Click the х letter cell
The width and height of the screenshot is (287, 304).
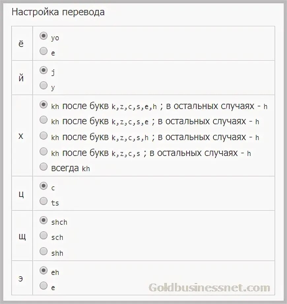[21, 136]
